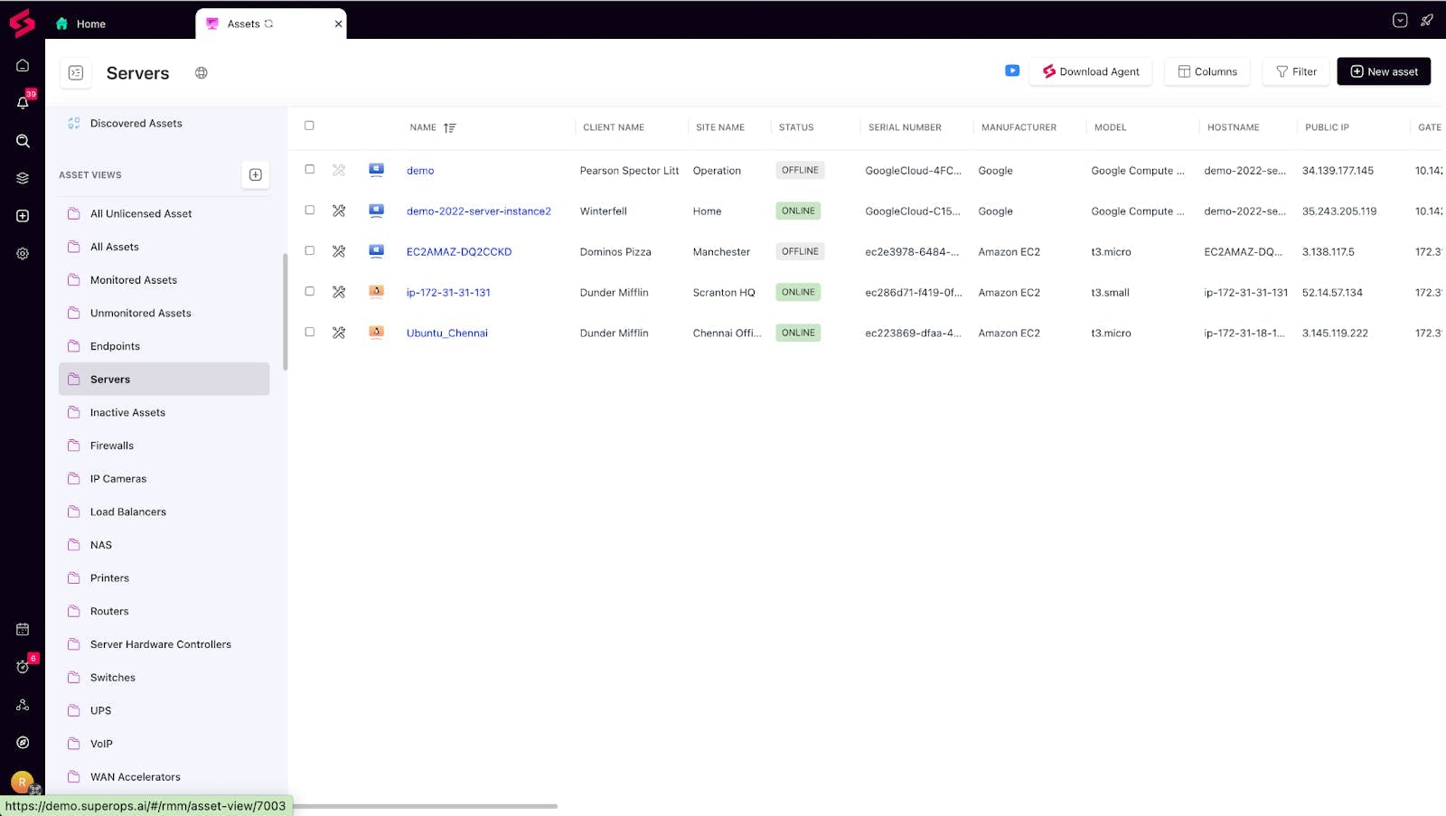Click the horizontal scrollbar under the table
The height and width of the screenshot is (816, 1446).
tap(425, 806)
